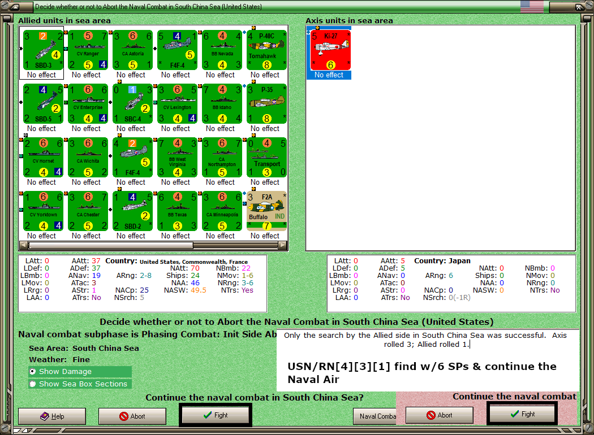Select the CA Minneapolis cruiser unit

coord(222,211)
